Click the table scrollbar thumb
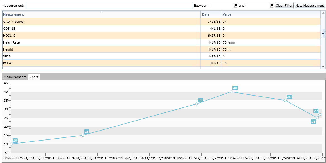Image resolution: width=326 pixels, height=163 pixels. click(323, 34)
